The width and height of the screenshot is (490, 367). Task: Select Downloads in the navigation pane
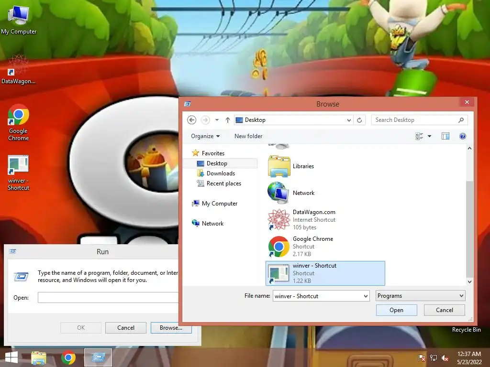[x=216, y=173]
